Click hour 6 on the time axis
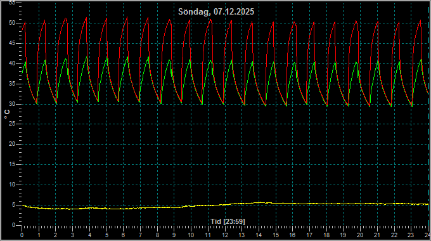Viewport: 431px width, 241px height. coord(123,235)
